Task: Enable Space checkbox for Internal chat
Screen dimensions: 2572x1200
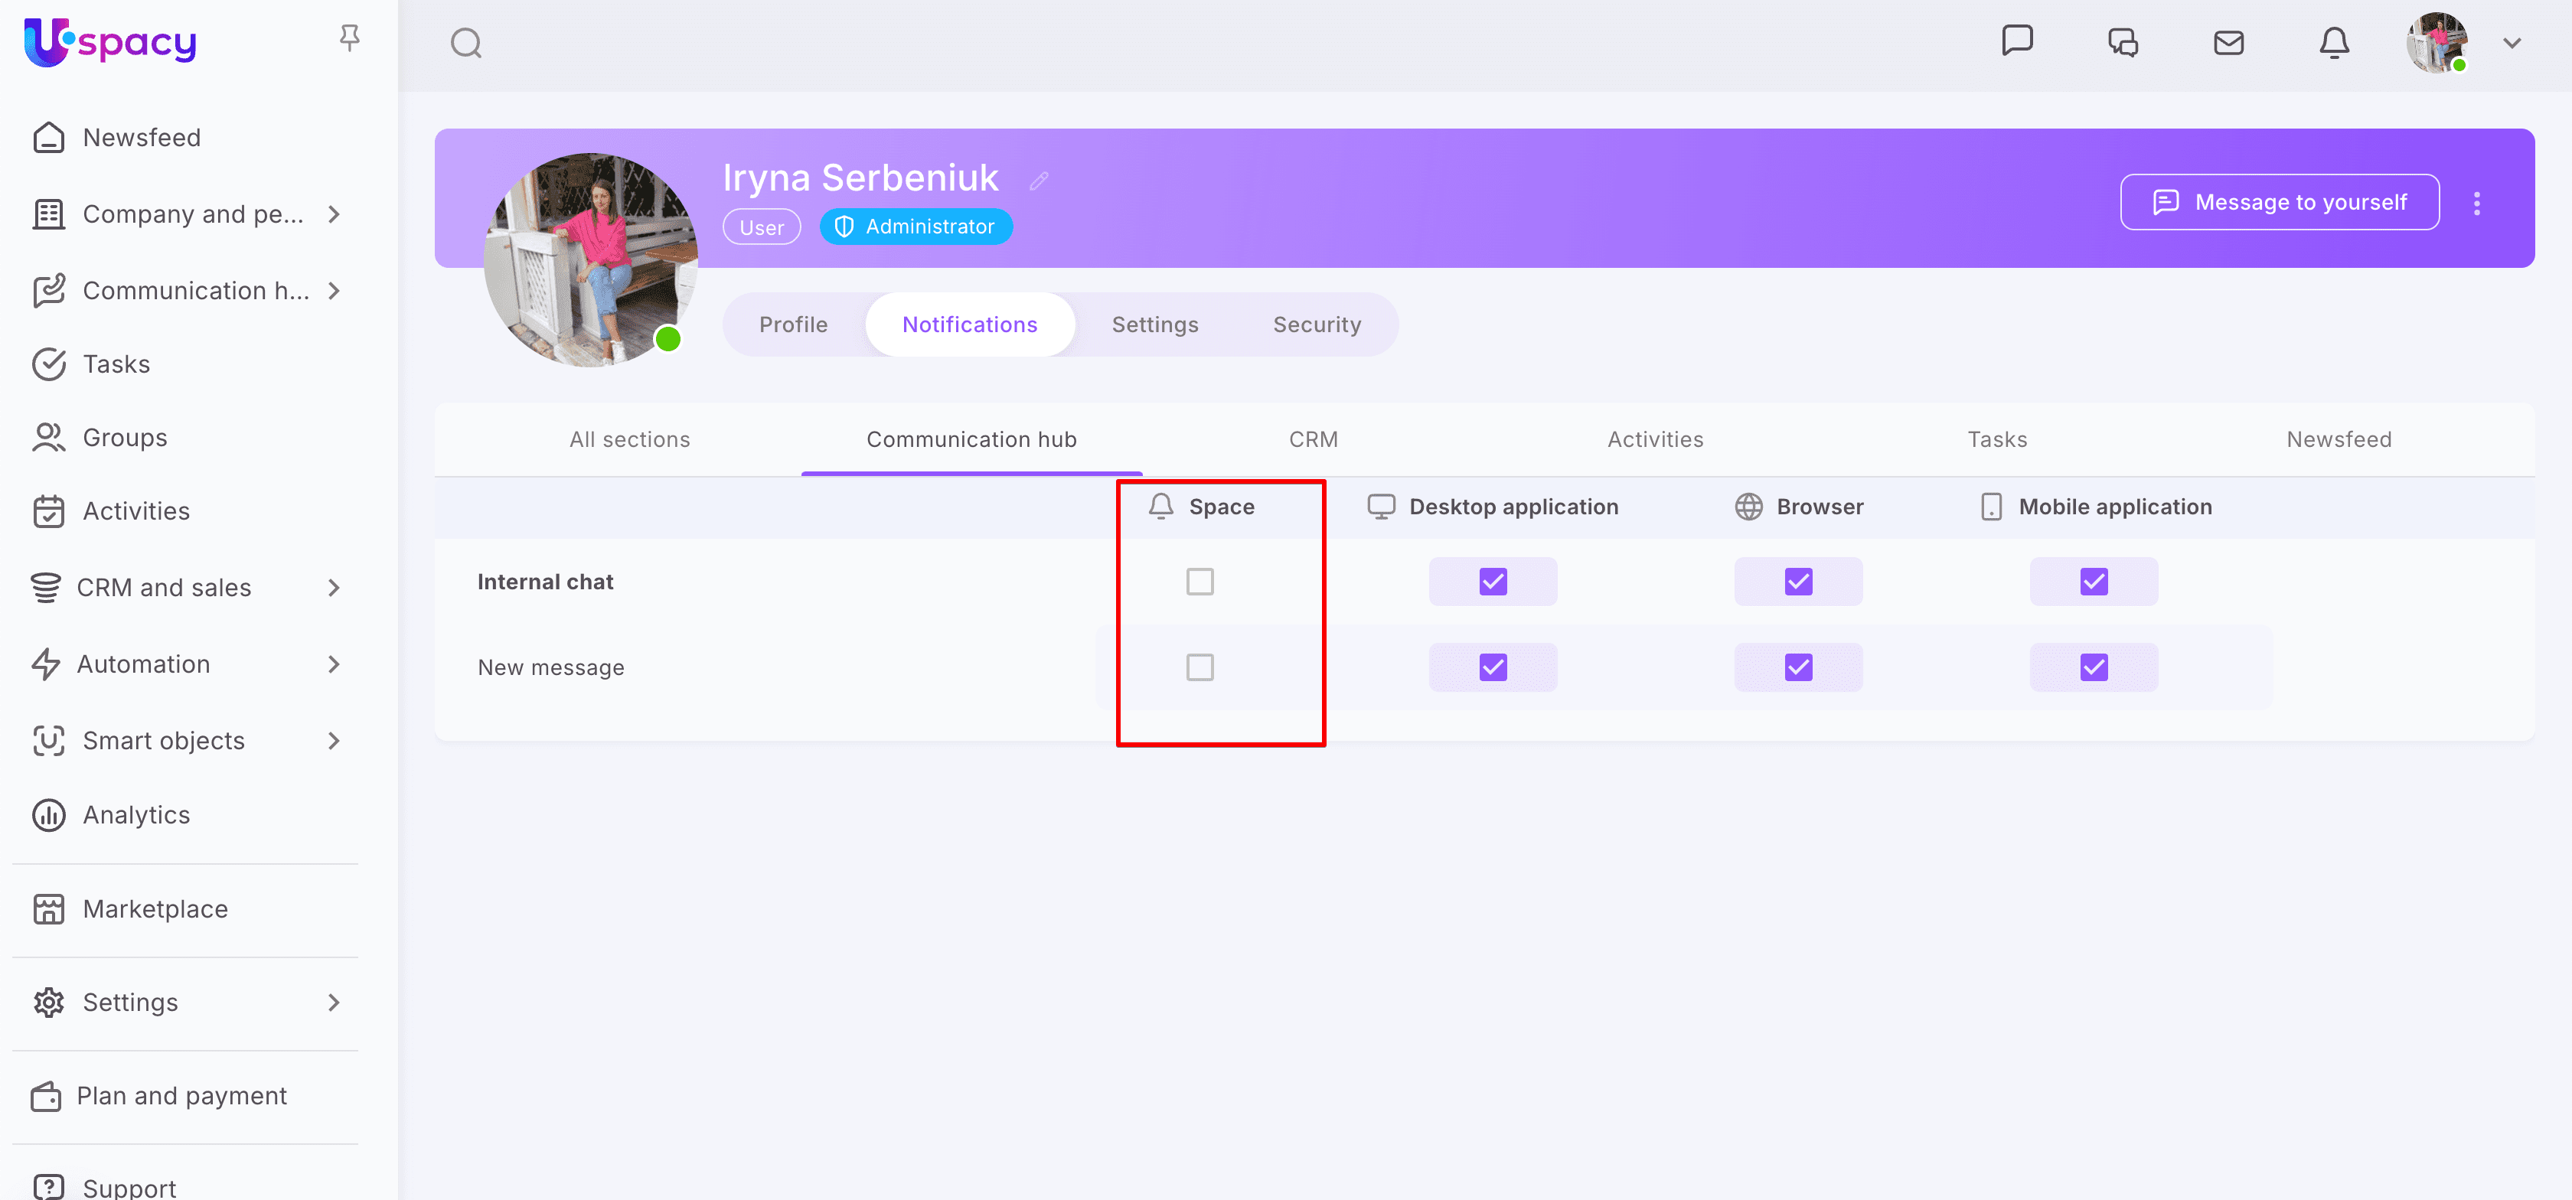Action: pos(1200,582)
